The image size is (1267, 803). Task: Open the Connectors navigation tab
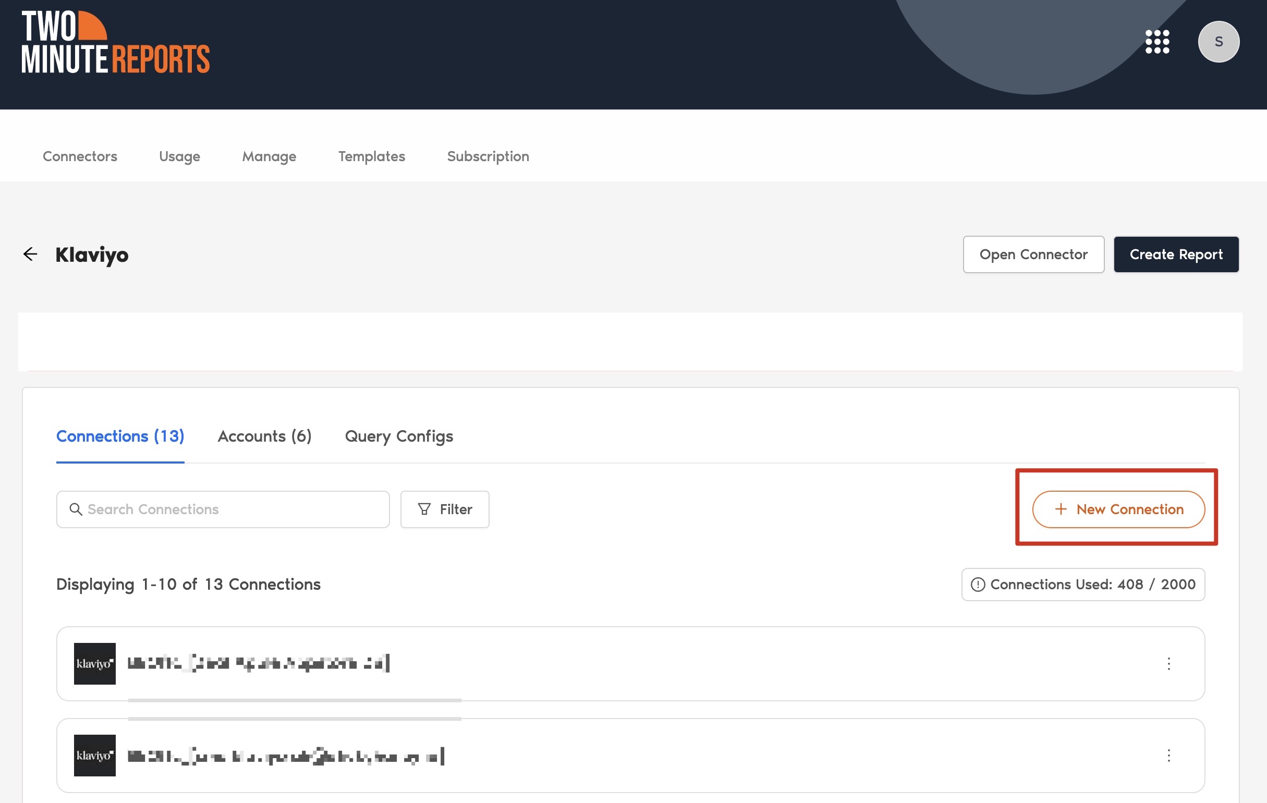tap(80, 156)
